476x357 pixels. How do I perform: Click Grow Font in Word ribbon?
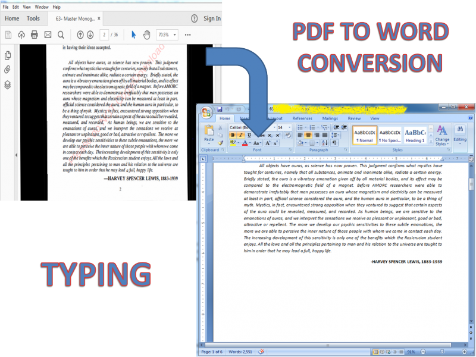coord(268,143)
